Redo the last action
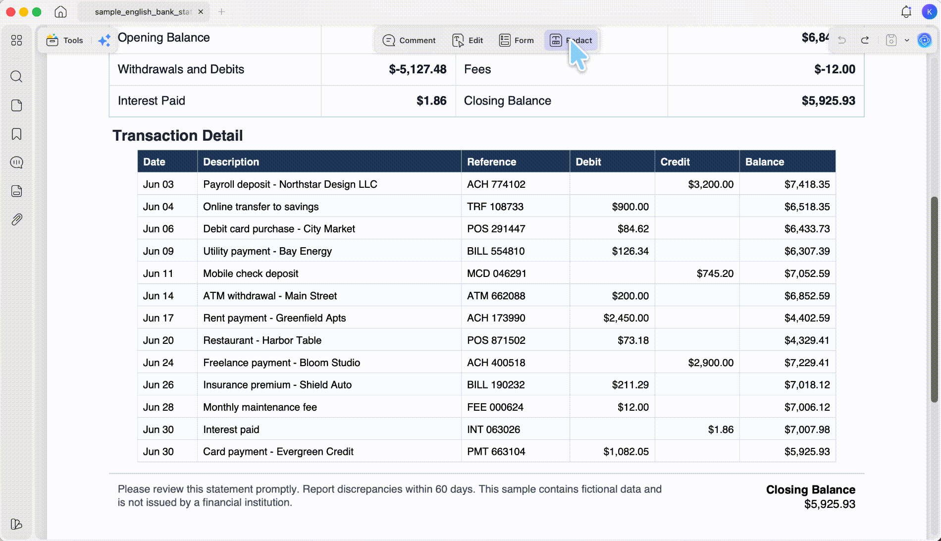The width and height of the screenshot is (941, 541). (865, 40)
